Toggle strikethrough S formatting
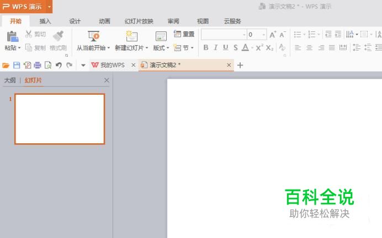Viewport: 382px width, 238px height. (235, 47)
